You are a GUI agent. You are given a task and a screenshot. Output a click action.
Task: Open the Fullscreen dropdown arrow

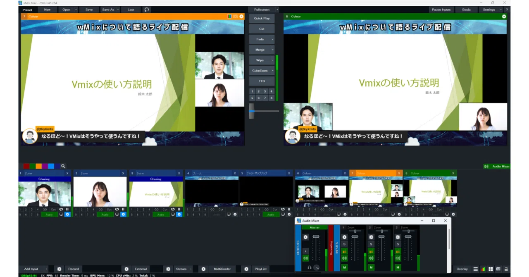pyautogui.click(x=277, y=10)
